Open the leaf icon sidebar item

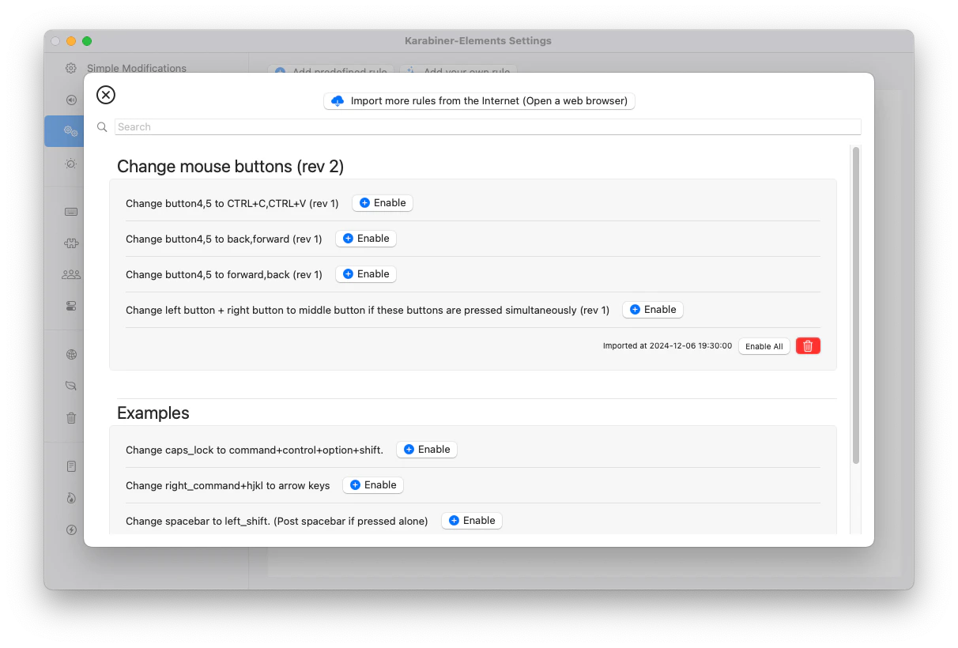point(71,386)
